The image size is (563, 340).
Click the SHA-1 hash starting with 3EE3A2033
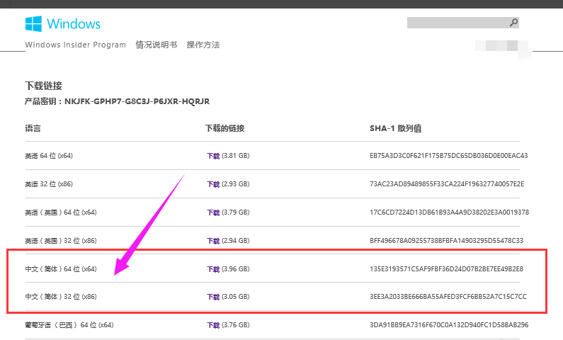pos(448,297)
